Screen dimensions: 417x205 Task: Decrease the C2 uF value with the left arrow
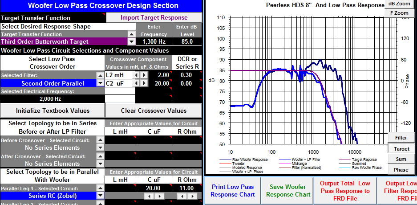pos(137,84)
